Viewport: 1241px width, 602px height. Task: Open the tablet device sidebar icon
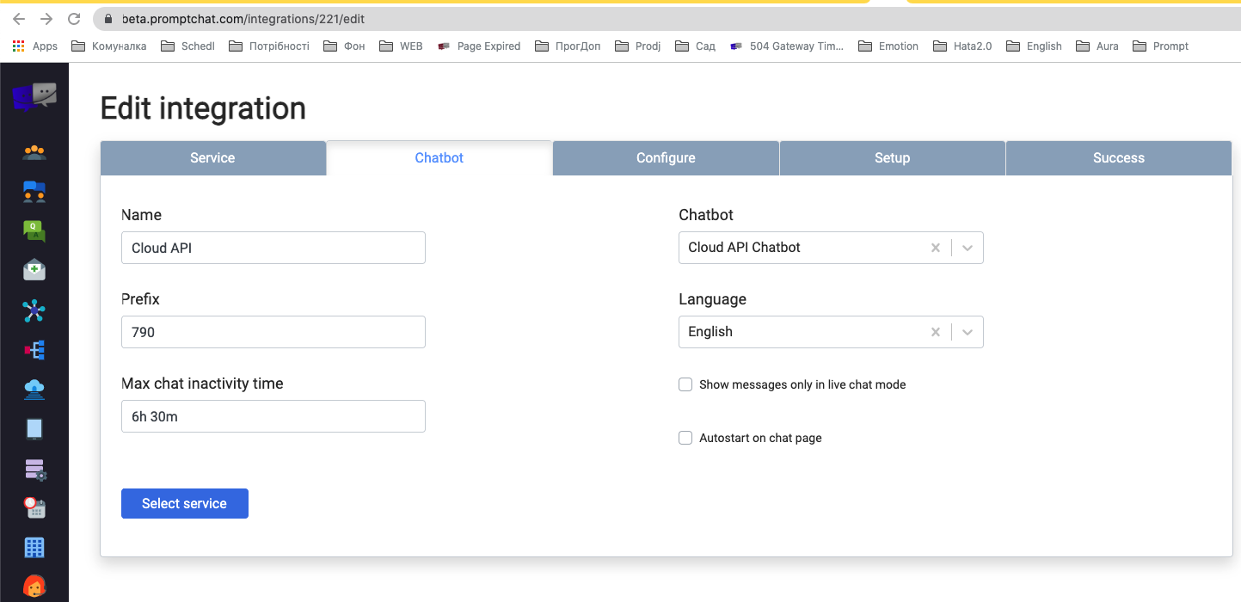click(x=34, y=428)
